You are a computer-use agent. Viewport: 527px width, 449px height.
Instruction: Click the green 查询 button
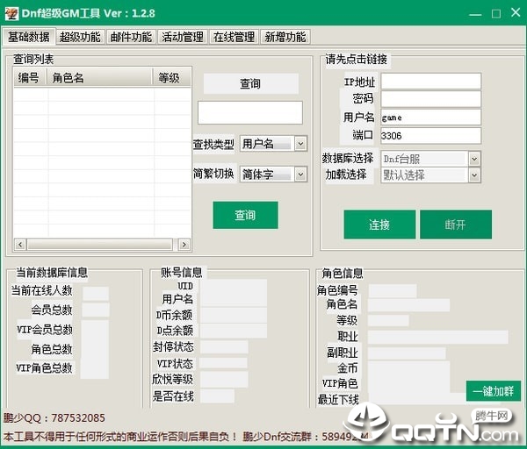(245, 215)
